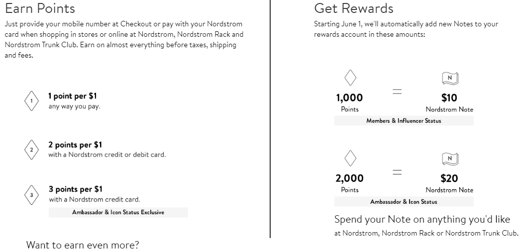Click the diamond icon numbered 3

pos(31,195)
